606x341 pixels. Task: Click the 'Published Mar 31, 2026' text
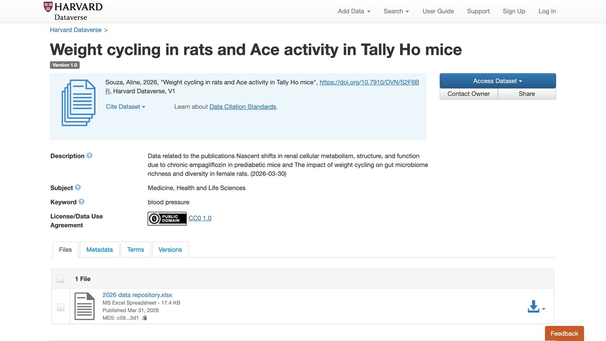coord(131,310)
